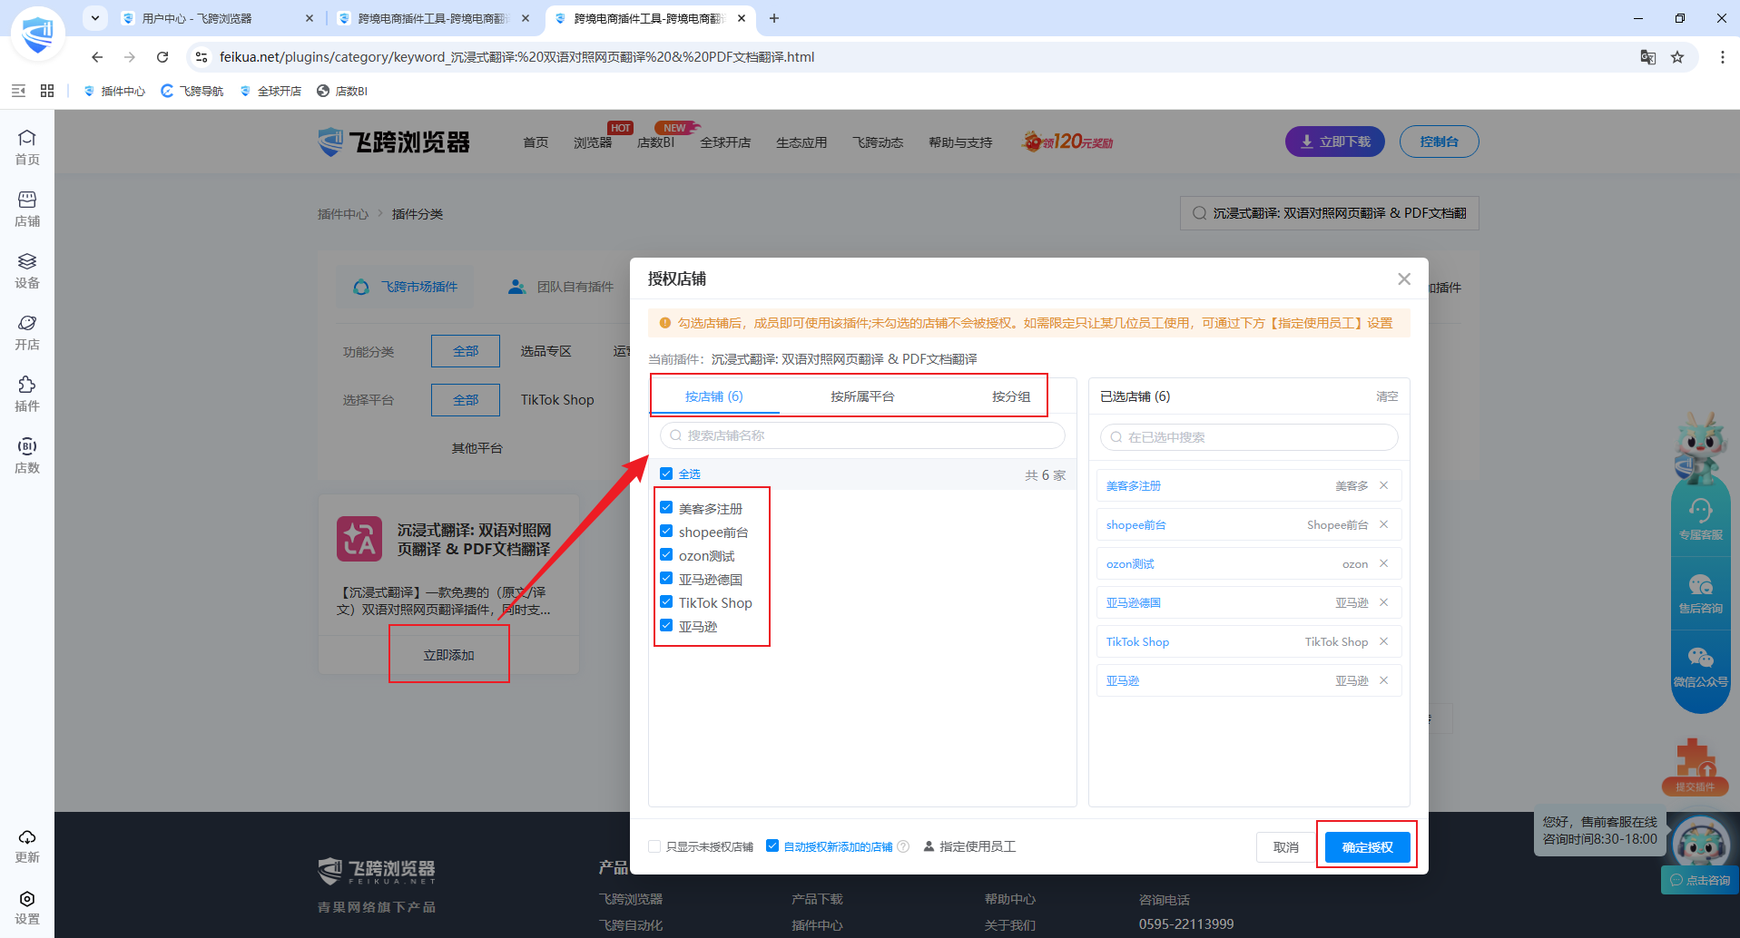1740x938 pixels.
Task: Remove 亚马逊德国 from selected stores
Action: 1384,602
